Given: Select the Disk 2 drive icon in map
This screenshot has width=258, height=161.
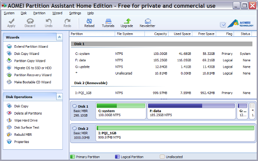Looking at the screenshot, I should 75,128.
